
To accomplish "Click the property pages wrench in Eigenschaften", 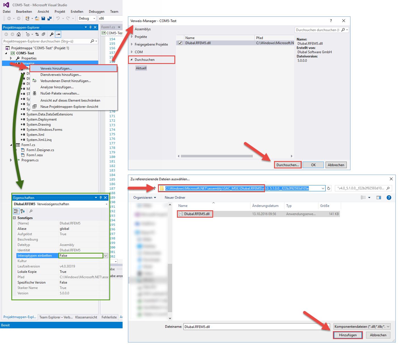I will (x=31, y=211).
